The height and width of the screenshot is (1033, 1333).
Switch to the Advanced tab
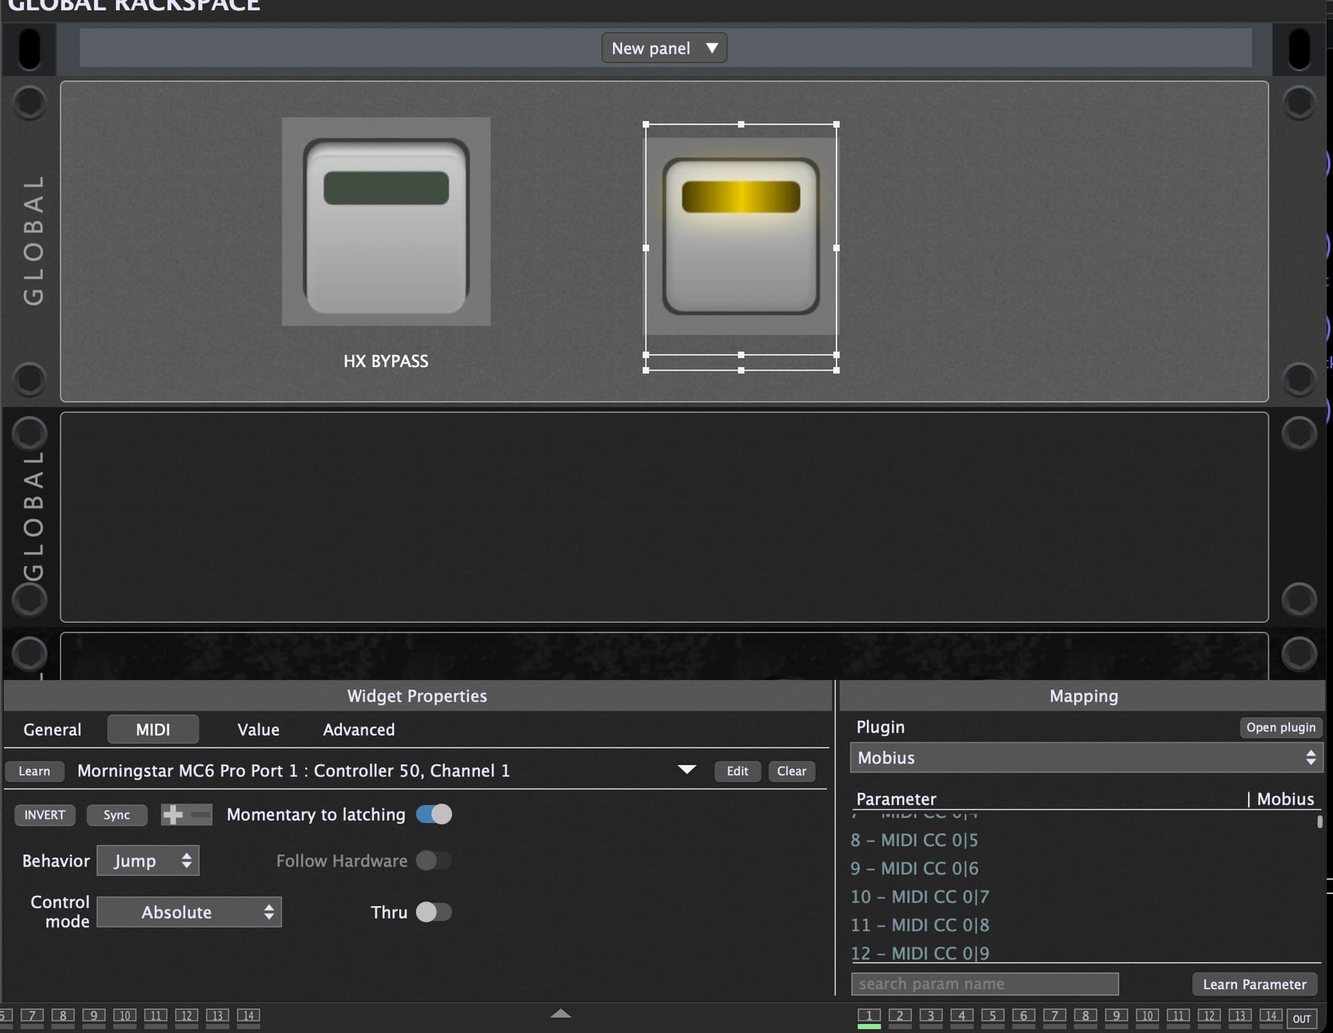(359, 730)
